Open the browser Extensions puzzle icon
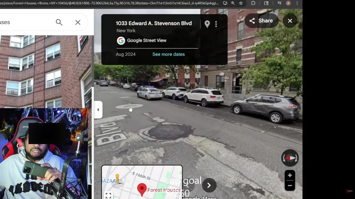The height and width of the screenshot is (199, 355). pos(253,3)
